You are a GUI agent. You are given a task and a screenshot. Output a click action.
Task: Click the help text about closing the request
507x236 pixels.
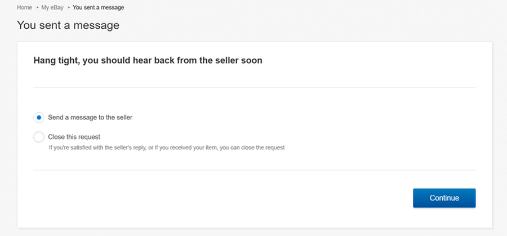coord(167,148)
